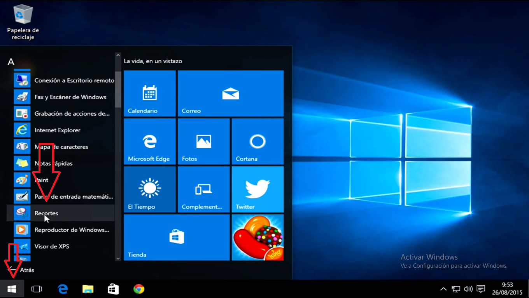Viewport: 529px width, 298px height.
Task: Open Mapa de caracteres app icon
Action: (22, 147)
